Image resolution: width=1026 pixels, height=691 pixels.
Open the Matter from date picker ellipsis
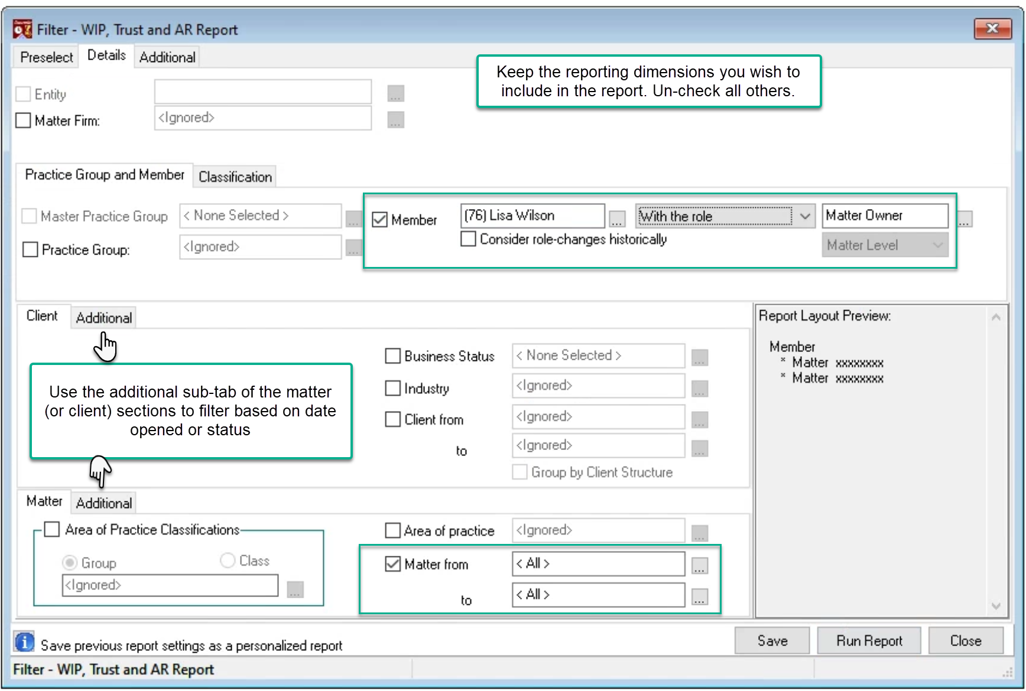[700, 566]
